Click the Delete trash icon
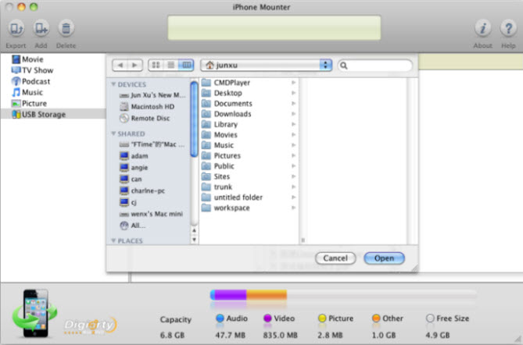The image size is (523, 345). [x=66, y=29]
